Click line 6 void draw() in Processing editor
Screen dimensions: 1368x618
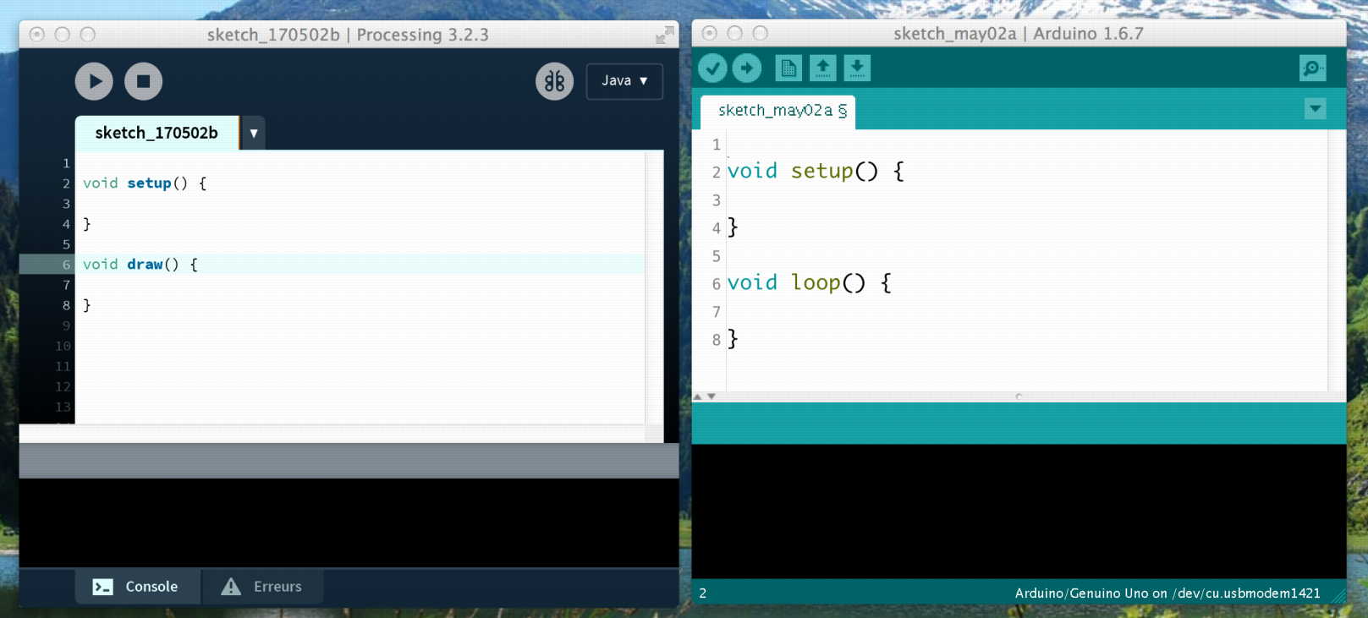[360, 265]
